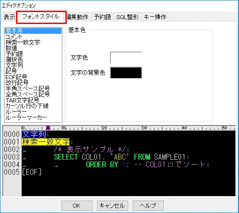239x213 pixels.
Task: Select ルーラーマーカー list entry
Action: [33, 118]
